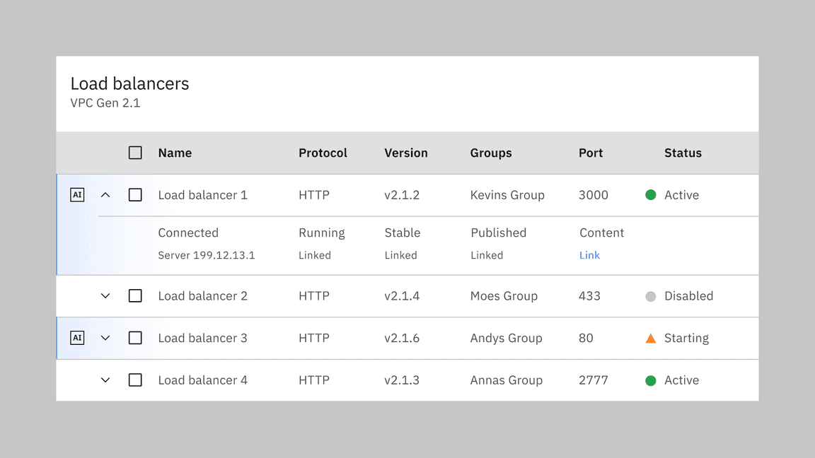Sort by the Name column header
The width and height of the screenshot is (815, 458).
[x=175, y=153]
